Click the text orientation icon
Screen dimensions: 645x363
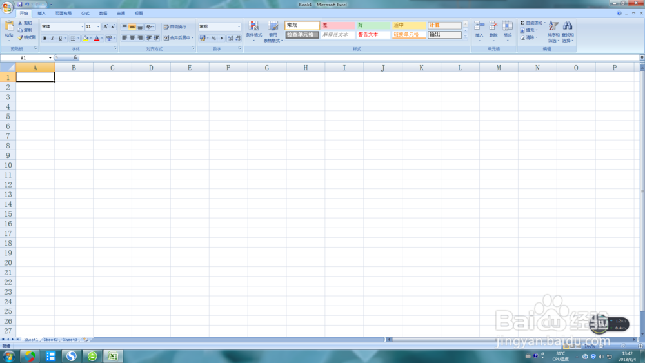[x=149, y=26]
